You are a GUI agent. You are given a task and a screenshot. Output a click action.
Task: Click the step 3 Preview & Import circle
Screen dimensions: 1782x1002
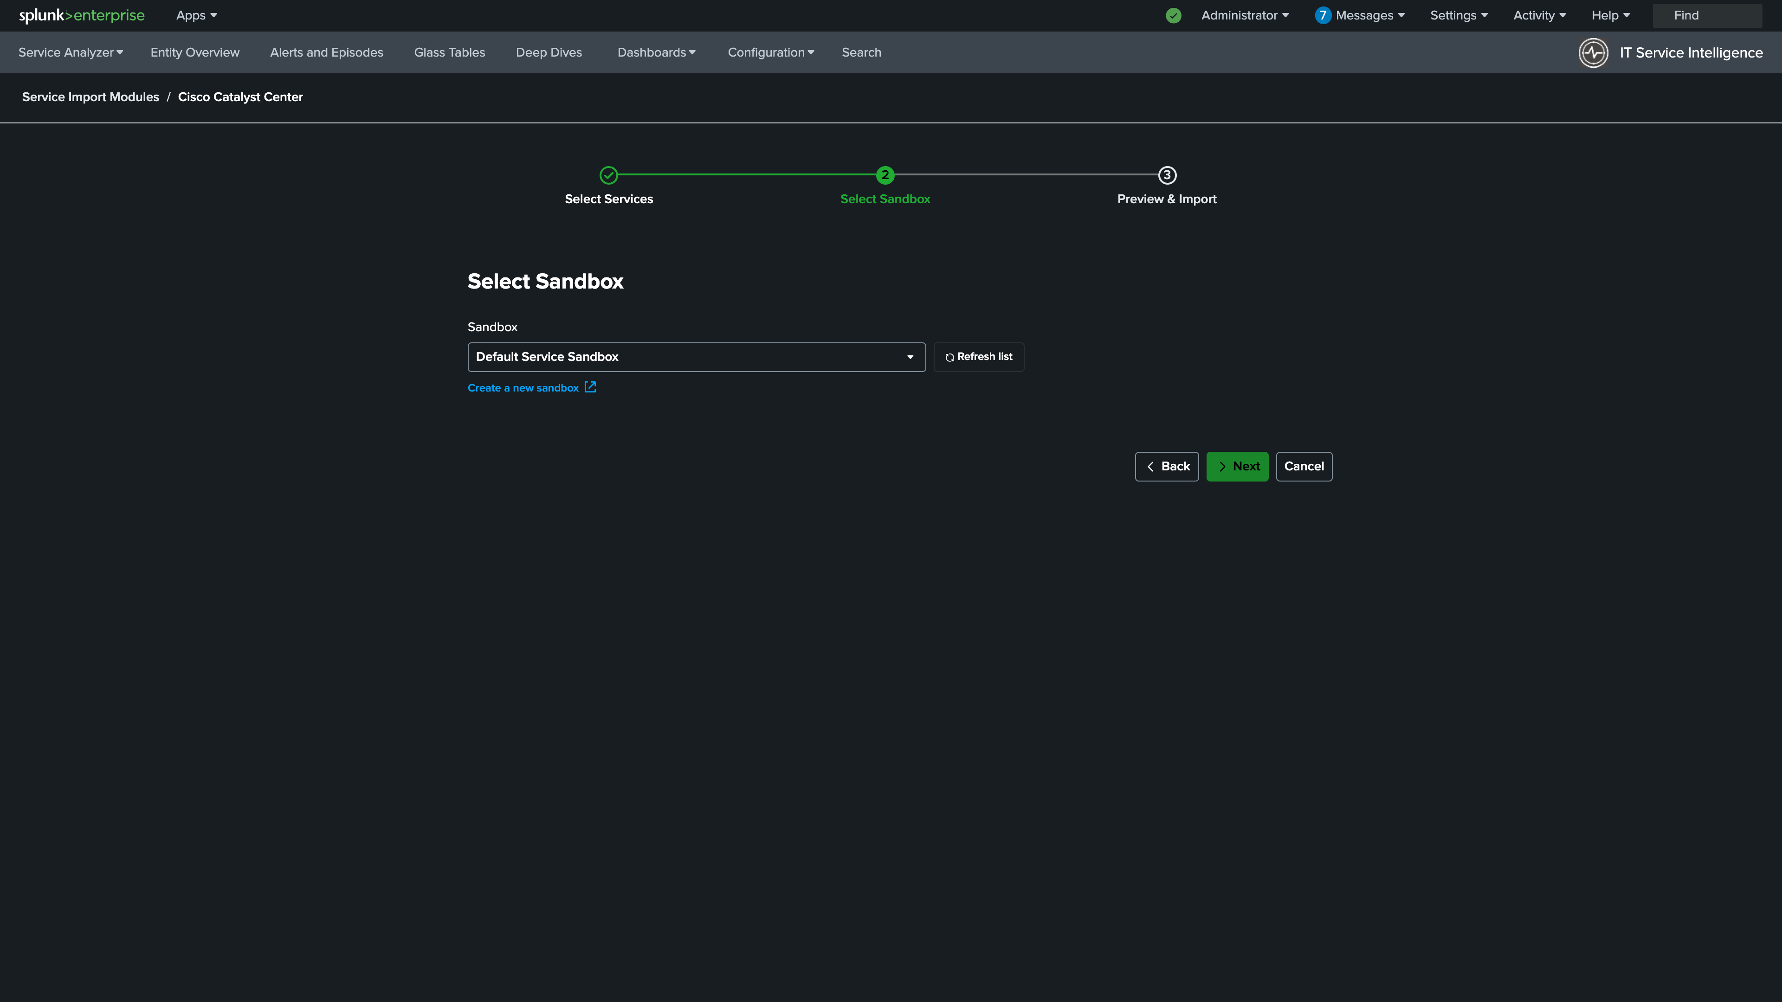(1167, 175)
